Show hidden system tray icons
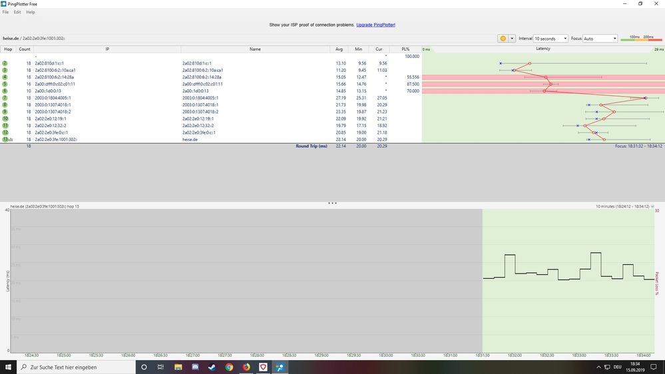 [598, 367]
